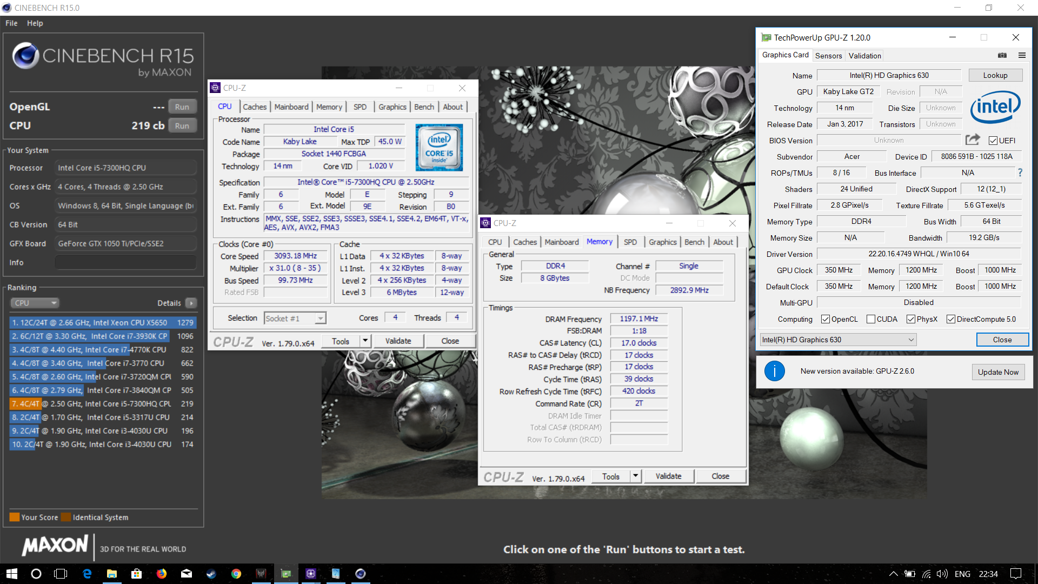Switch to Cinebench taskbar icon
This screenshot has height=584, width=1038.
(361, 574)
